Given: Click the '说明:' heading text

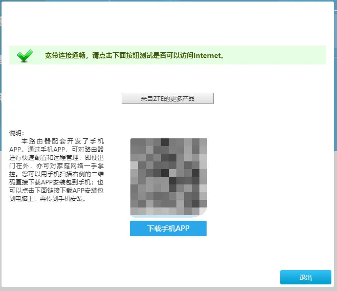Looking at the screenshot, I should pyautogui.click(x=16, y=133).
